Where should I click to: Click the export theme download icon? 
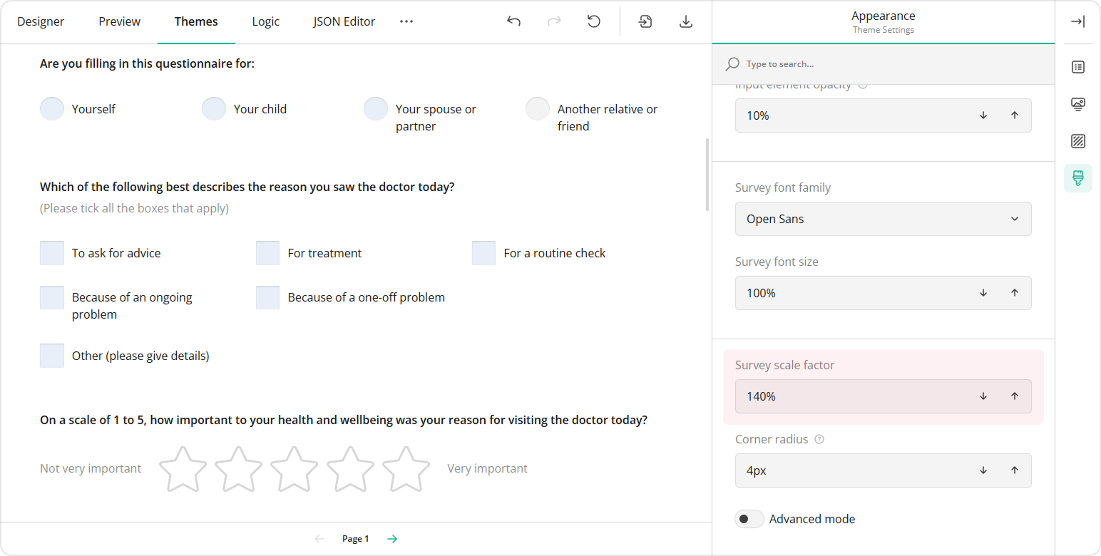point(685,21)
